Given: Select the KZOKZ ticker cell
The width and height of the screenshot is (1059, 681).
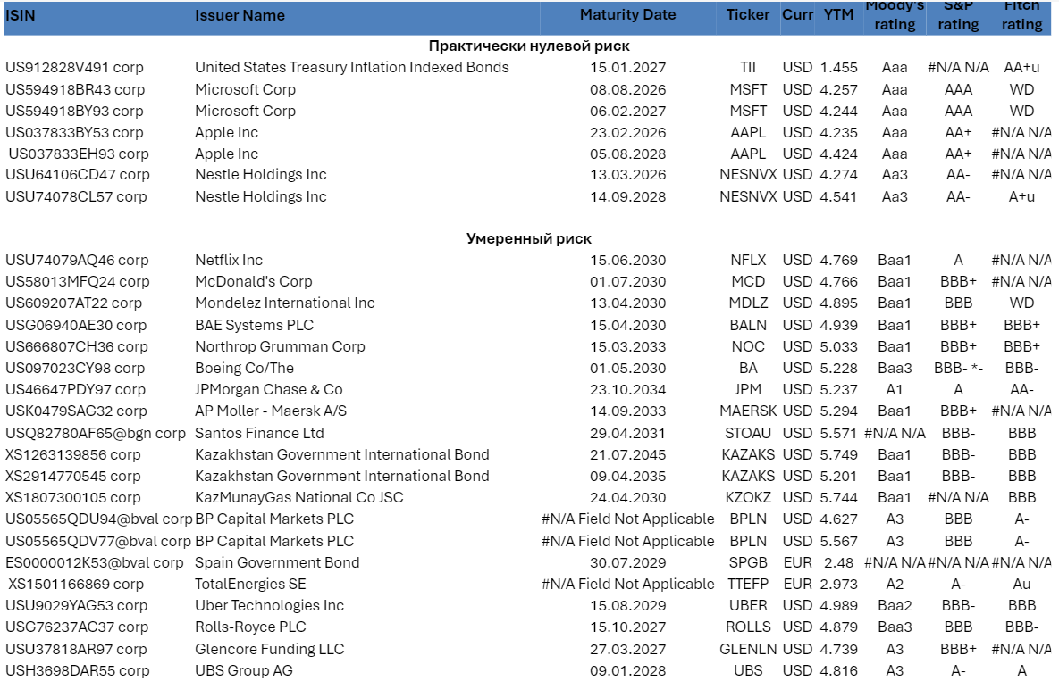Looking at the screenshot, I should pos(748,498).
